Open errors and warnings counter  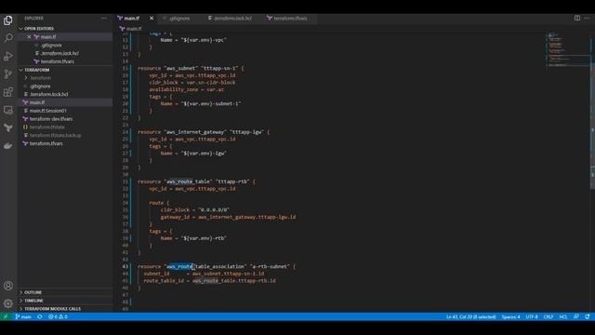tap(58, 316)
